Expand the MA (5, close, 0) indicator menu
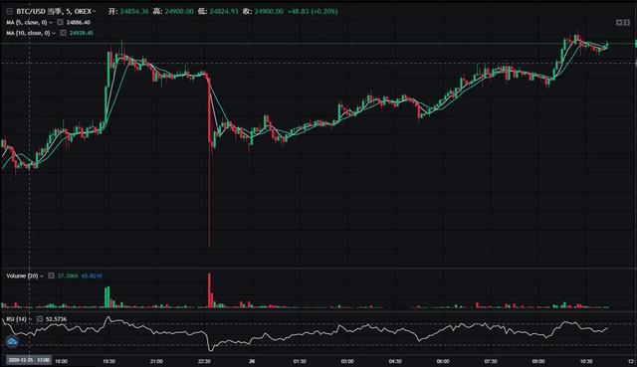Screen dimensions: 637x367 click(51, 22)
